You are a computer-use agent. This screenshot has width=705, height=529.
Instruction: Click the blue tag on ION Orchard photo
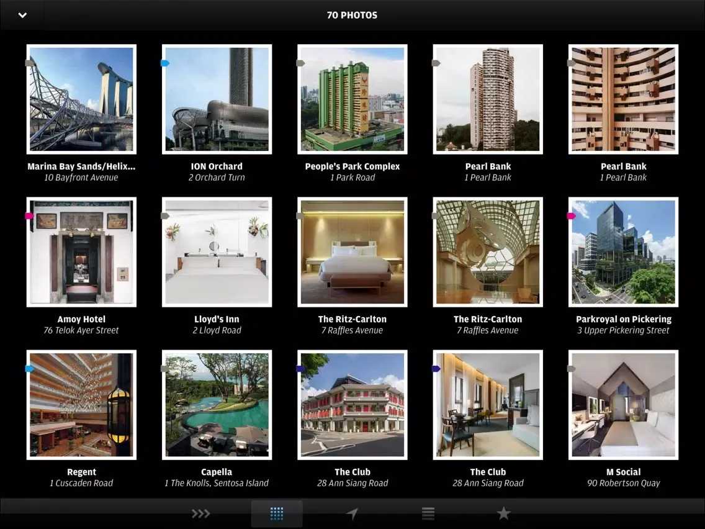[165, 63]
